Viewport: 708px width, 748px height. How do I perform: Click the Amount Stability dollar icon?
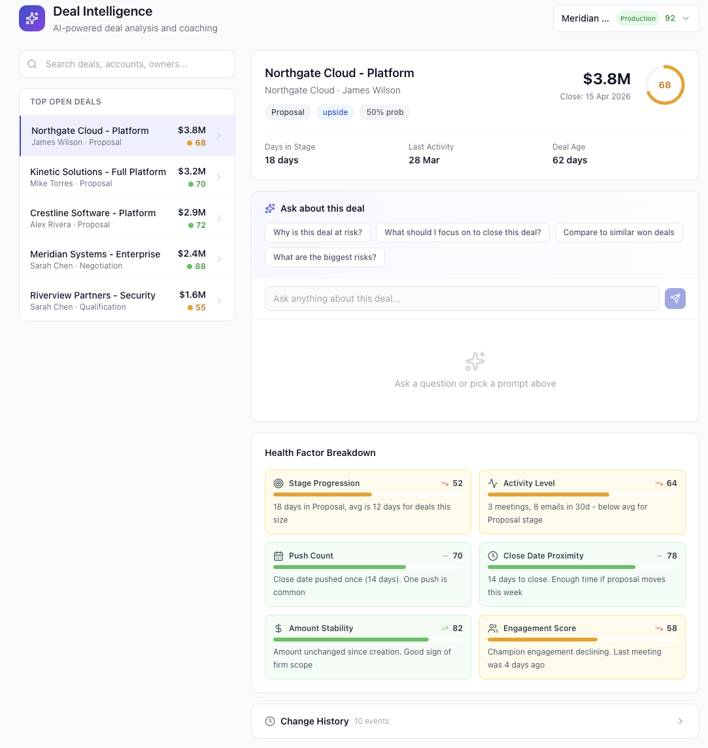(278, 628)
